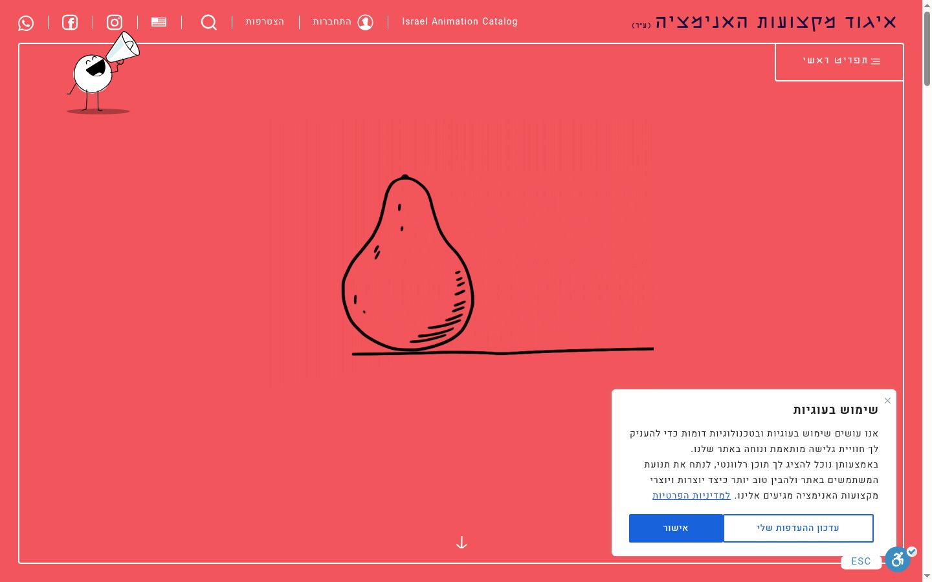
Task: Open the Facebook page icon
Action: coord(70,23)
